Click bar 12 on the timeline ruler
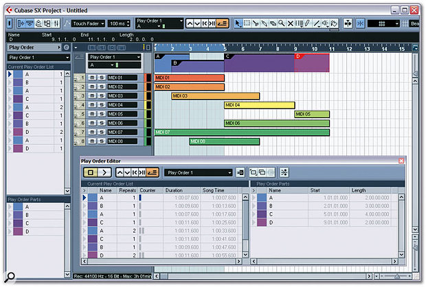 349,49
